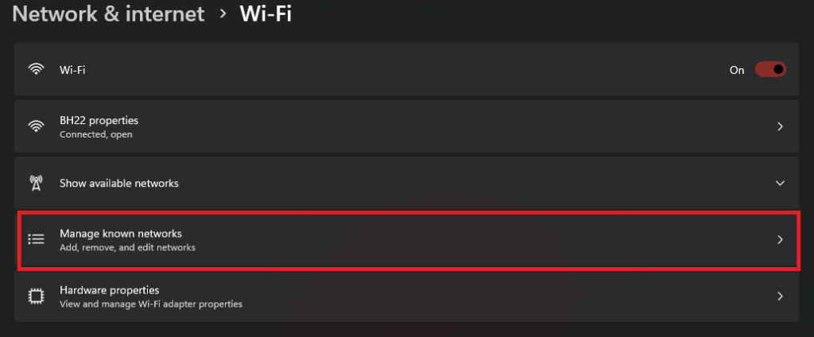Expand the Show available networks chevron
This screenshot has height=337, width=814.
pyautogui.click(x=780, y=183)
